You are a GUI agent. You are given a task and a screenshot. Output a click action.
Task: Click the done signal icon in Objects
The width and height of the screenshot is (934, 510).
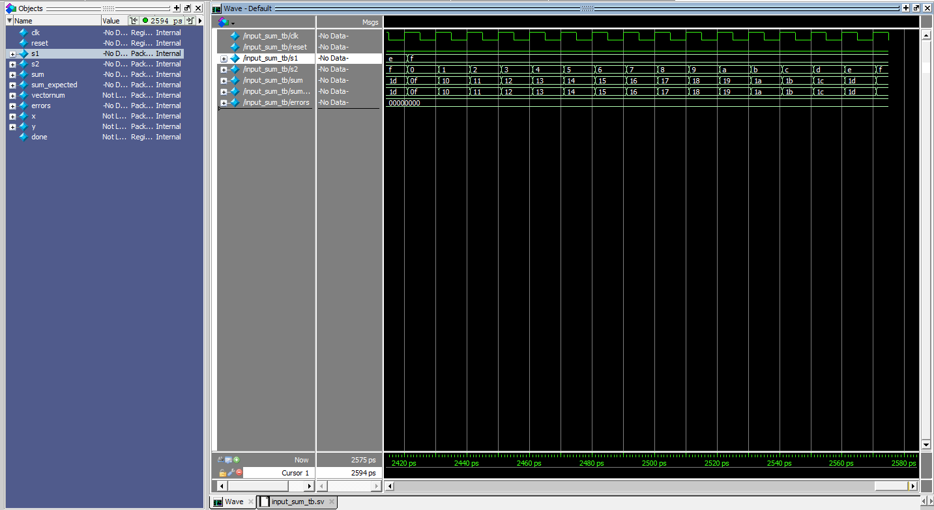click(x=23, y=137)
